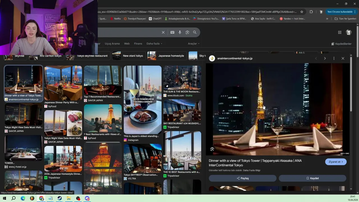This screenshot has height=202, width=359.
Task: Clear the Google search box with X
Action: (x=163, y=32)
